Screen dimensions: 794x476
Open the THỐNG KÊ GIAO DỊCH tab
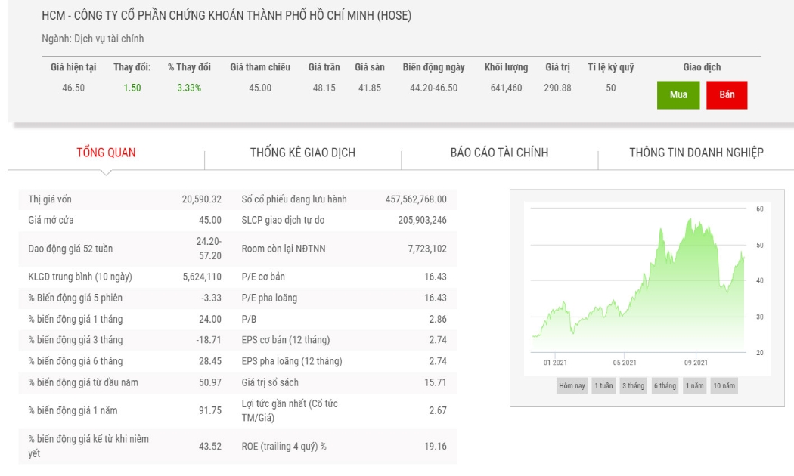click(302, 153)
